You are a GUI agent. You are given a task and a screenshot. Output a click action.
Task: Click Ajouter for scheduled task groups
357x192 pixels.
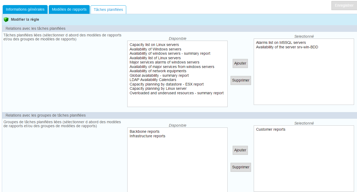click(240, 150)
